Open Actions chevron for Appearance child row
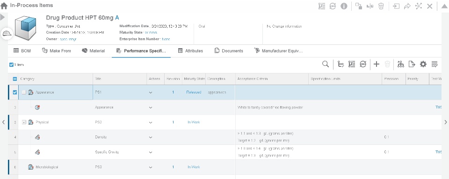Screen dimensions: 449x179 tap(151, 107)
